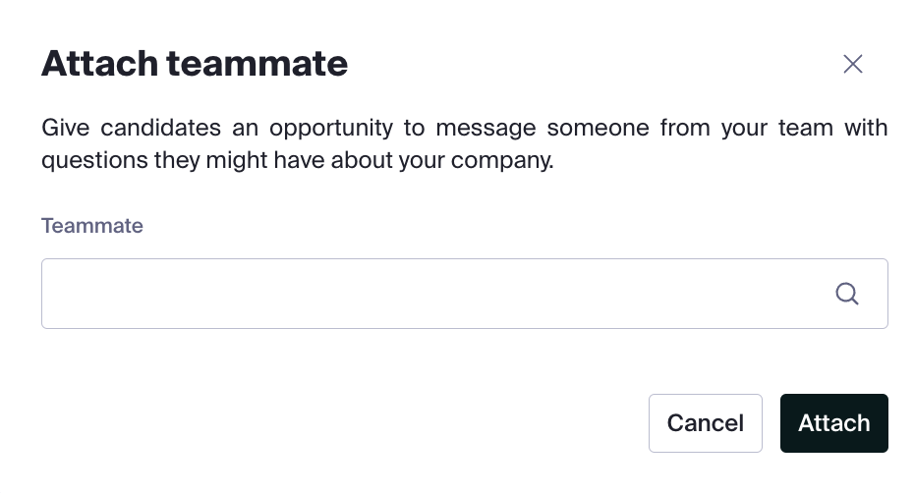Image resolution: width=914 pixels, height=493 pixels.
Task: Click the word "questions" in the description
Action: (94, 161)
